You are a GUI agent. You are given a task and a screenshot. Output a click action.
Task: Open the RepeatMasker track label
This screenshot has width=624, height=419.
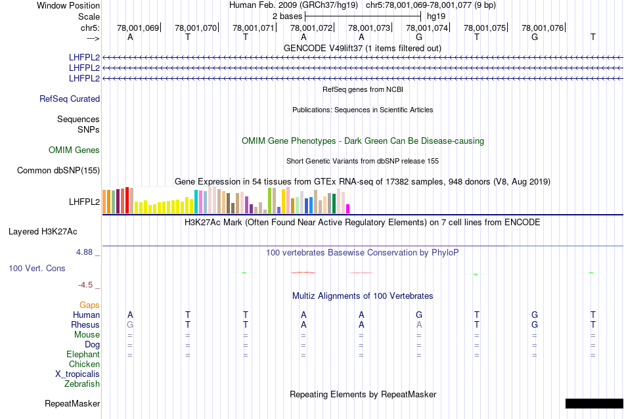(72, 403)
